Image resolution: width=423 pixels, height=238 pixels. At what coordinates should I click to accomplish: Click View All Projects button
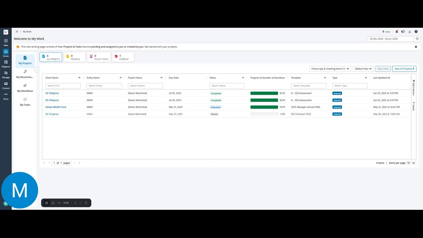[404, 69]
